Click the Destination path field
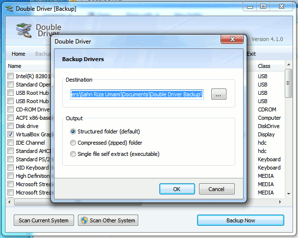 point(137,94)
